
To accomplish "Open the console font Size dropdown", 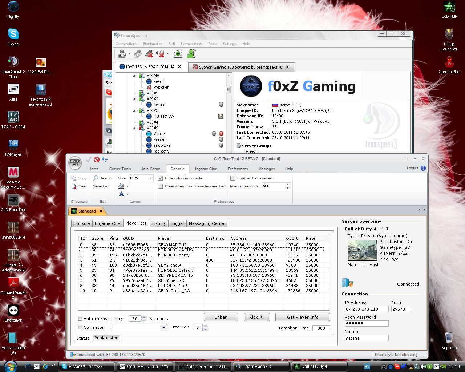I will pyautogui.click(x=151, y=178).
